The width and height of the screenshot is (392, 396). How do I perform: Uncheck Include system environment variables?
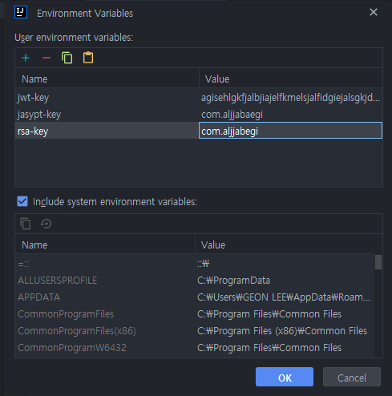point(22,201)
